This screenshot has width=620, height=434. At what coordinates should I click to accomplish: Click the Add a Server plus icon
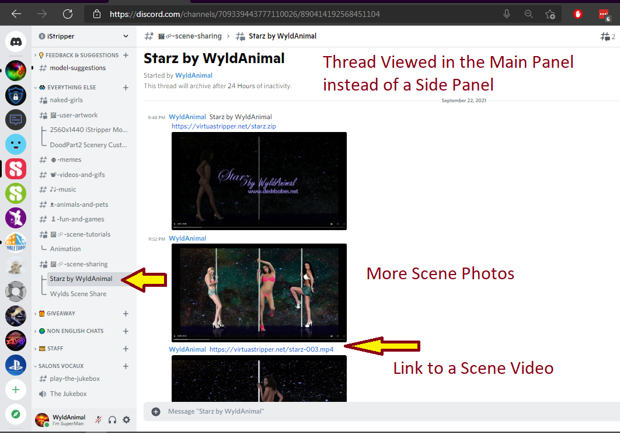(16, 390)
